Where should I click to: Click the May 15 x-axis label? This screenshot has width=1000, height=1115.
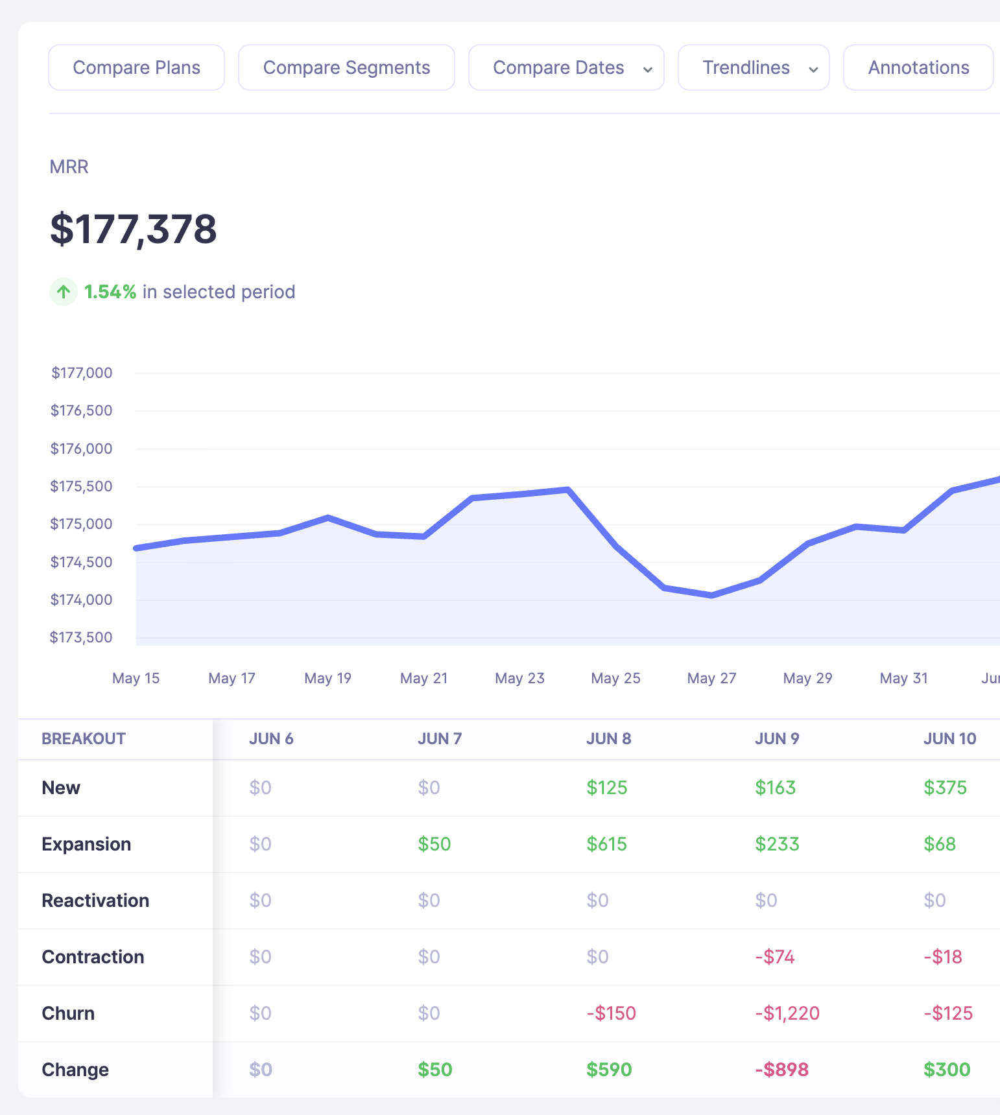click(x=136, y=678)
